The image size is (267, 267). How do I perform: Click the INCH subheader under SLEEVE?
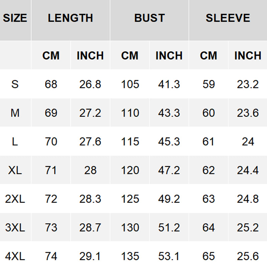pos(248,56)
